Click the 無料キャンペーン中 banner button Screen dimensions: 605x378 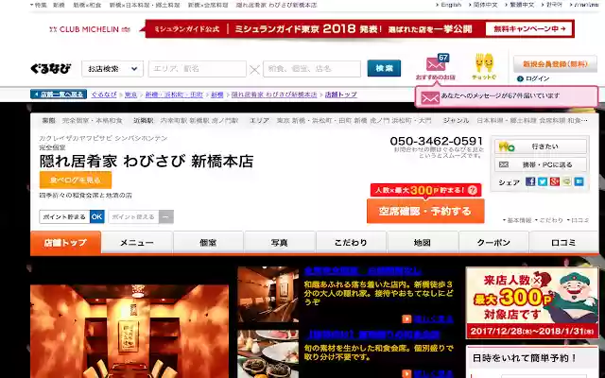[528, 29]
